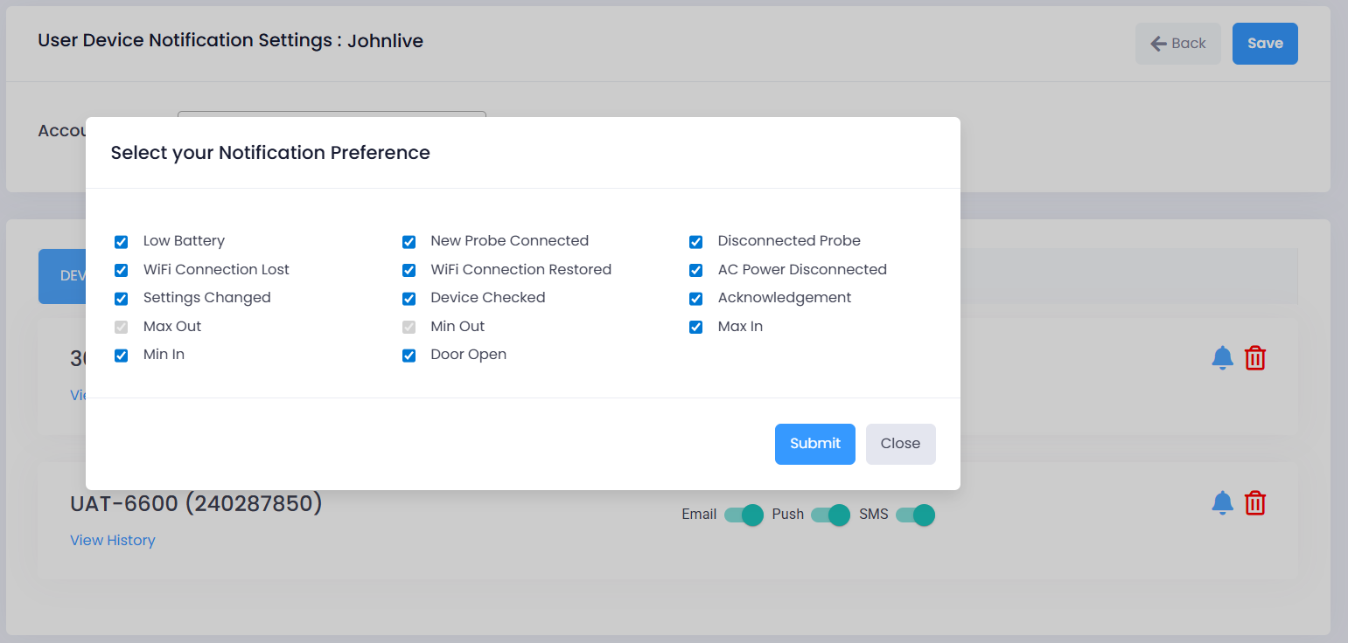This screenshot has height=643, width=1348.
Task: Click the bell icon in the row above UAT-6600
Action: pos(1222,357)
